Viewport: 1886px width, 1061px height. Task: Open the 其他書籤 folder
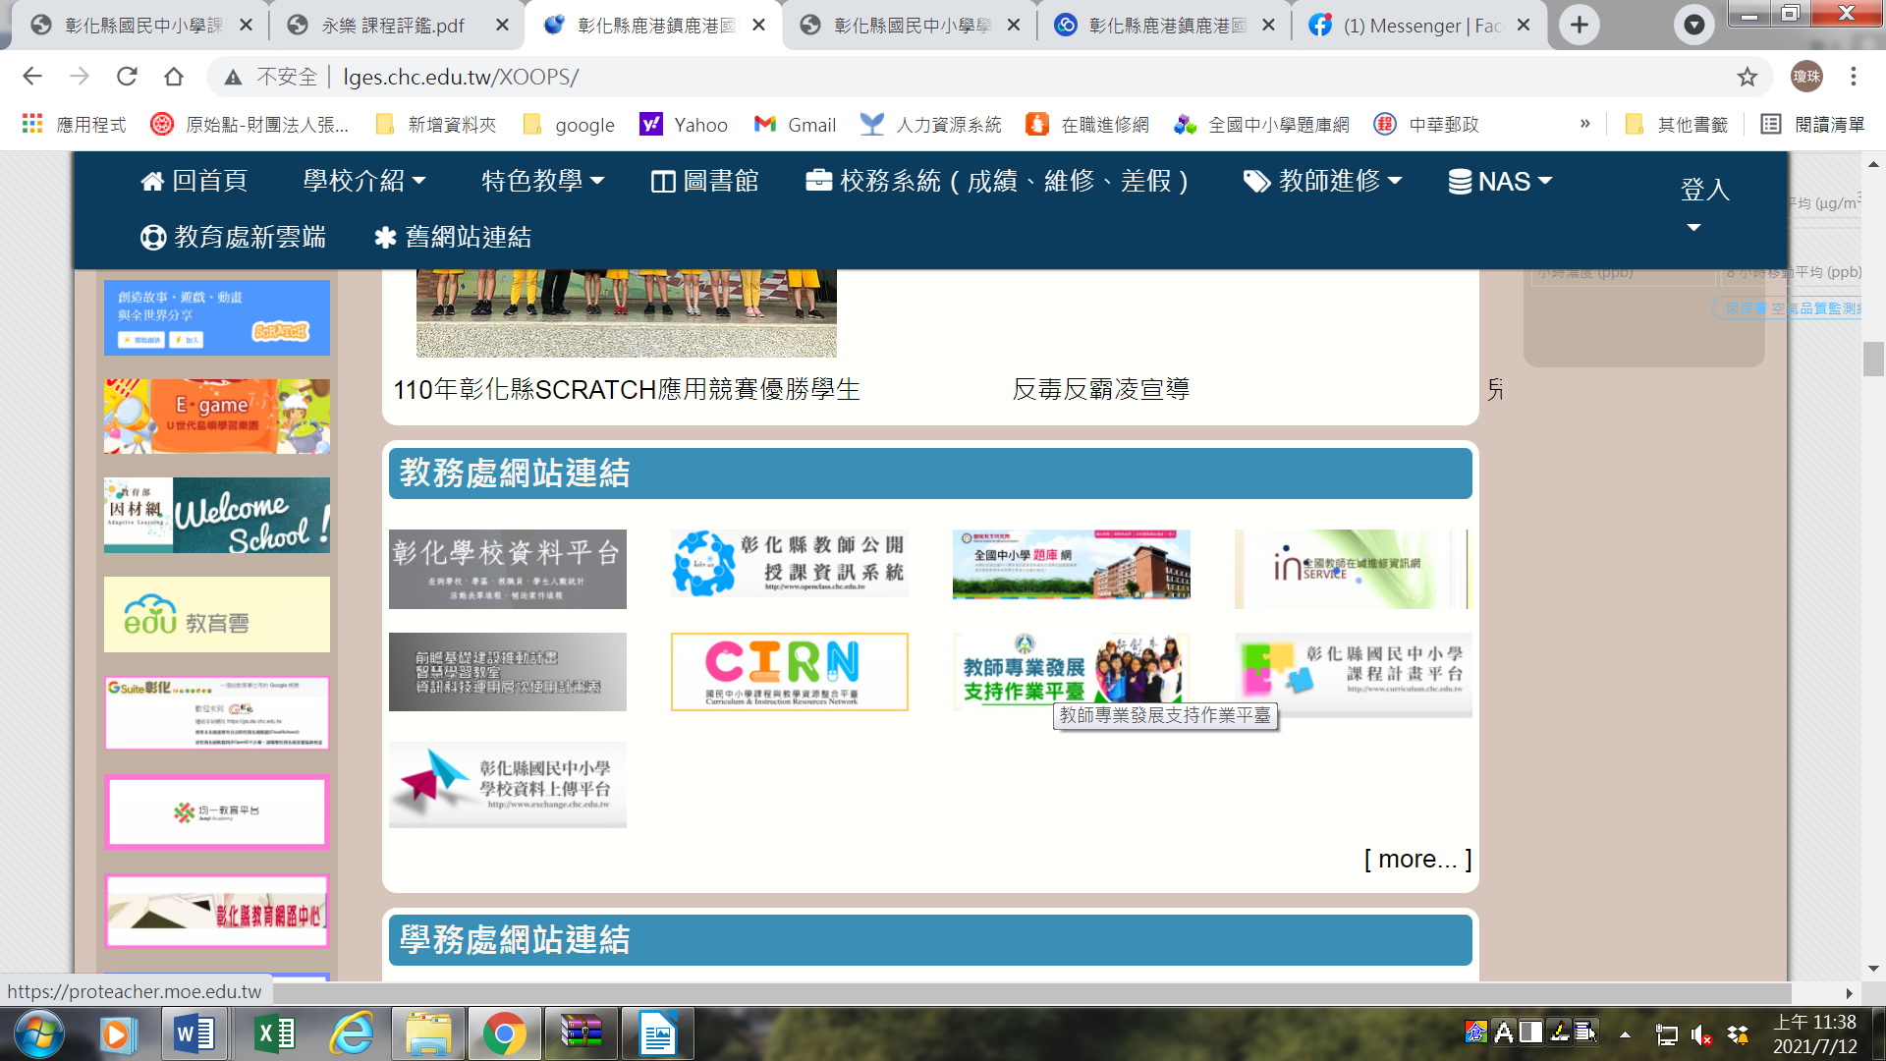pyautogui.click(x=1677, y=125)
